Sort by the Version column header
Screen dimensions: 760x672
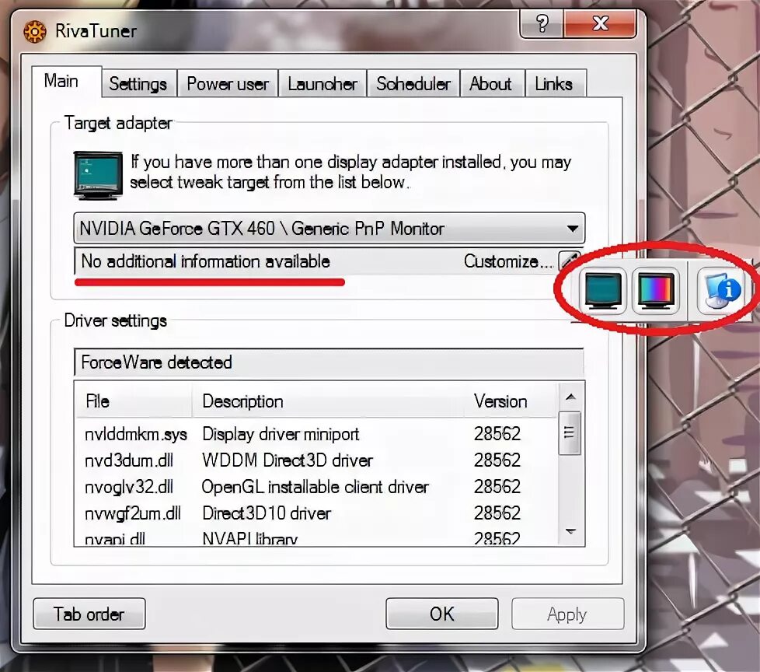click(x=510, y=401)
